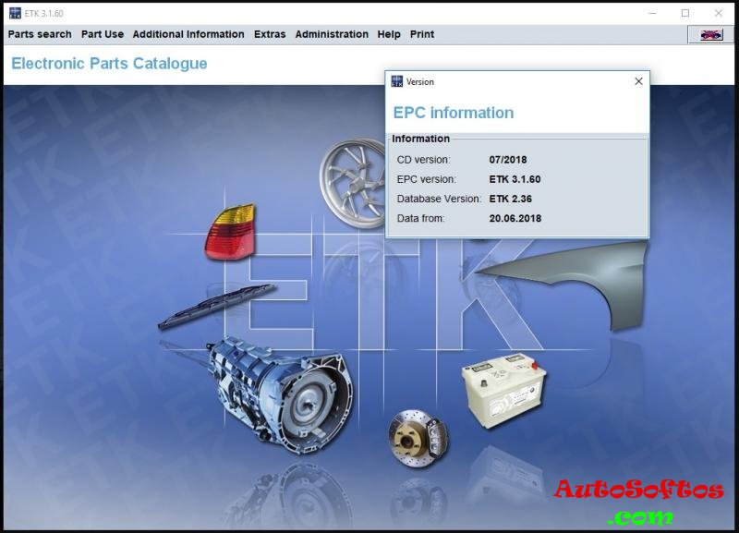Expand the Additional Information menu
This screenshot has width=739, height=533.
click(x=188, y=34)
